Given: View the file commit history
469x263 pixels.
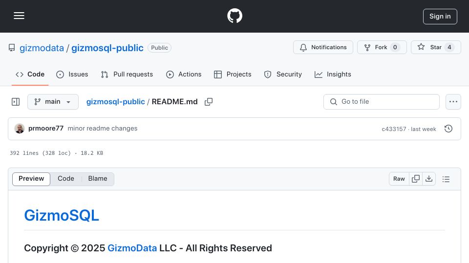Looking at the screenshot, I should click(x=448, y=129).
